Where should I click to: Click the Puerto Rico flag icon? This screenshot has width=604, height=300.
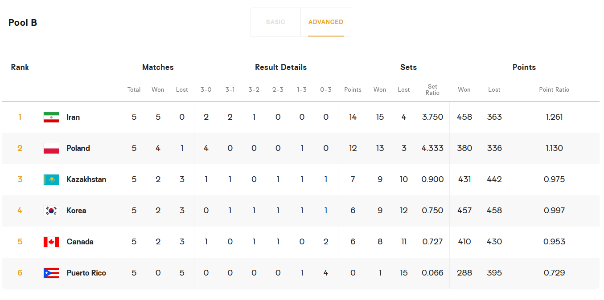(51, 273)
